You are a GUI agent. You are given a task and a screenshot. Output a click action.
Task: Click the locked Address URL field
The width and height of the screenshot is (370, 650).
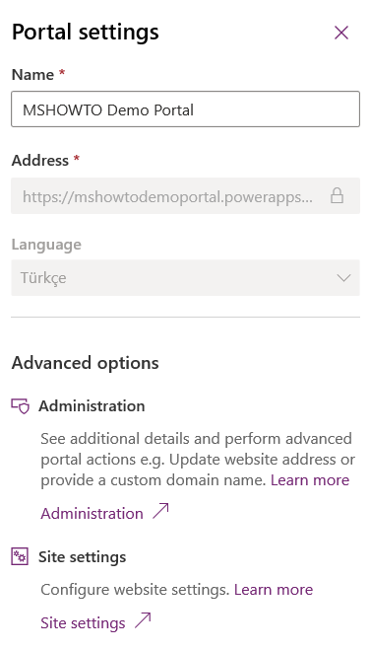click(x=185, y=195)
